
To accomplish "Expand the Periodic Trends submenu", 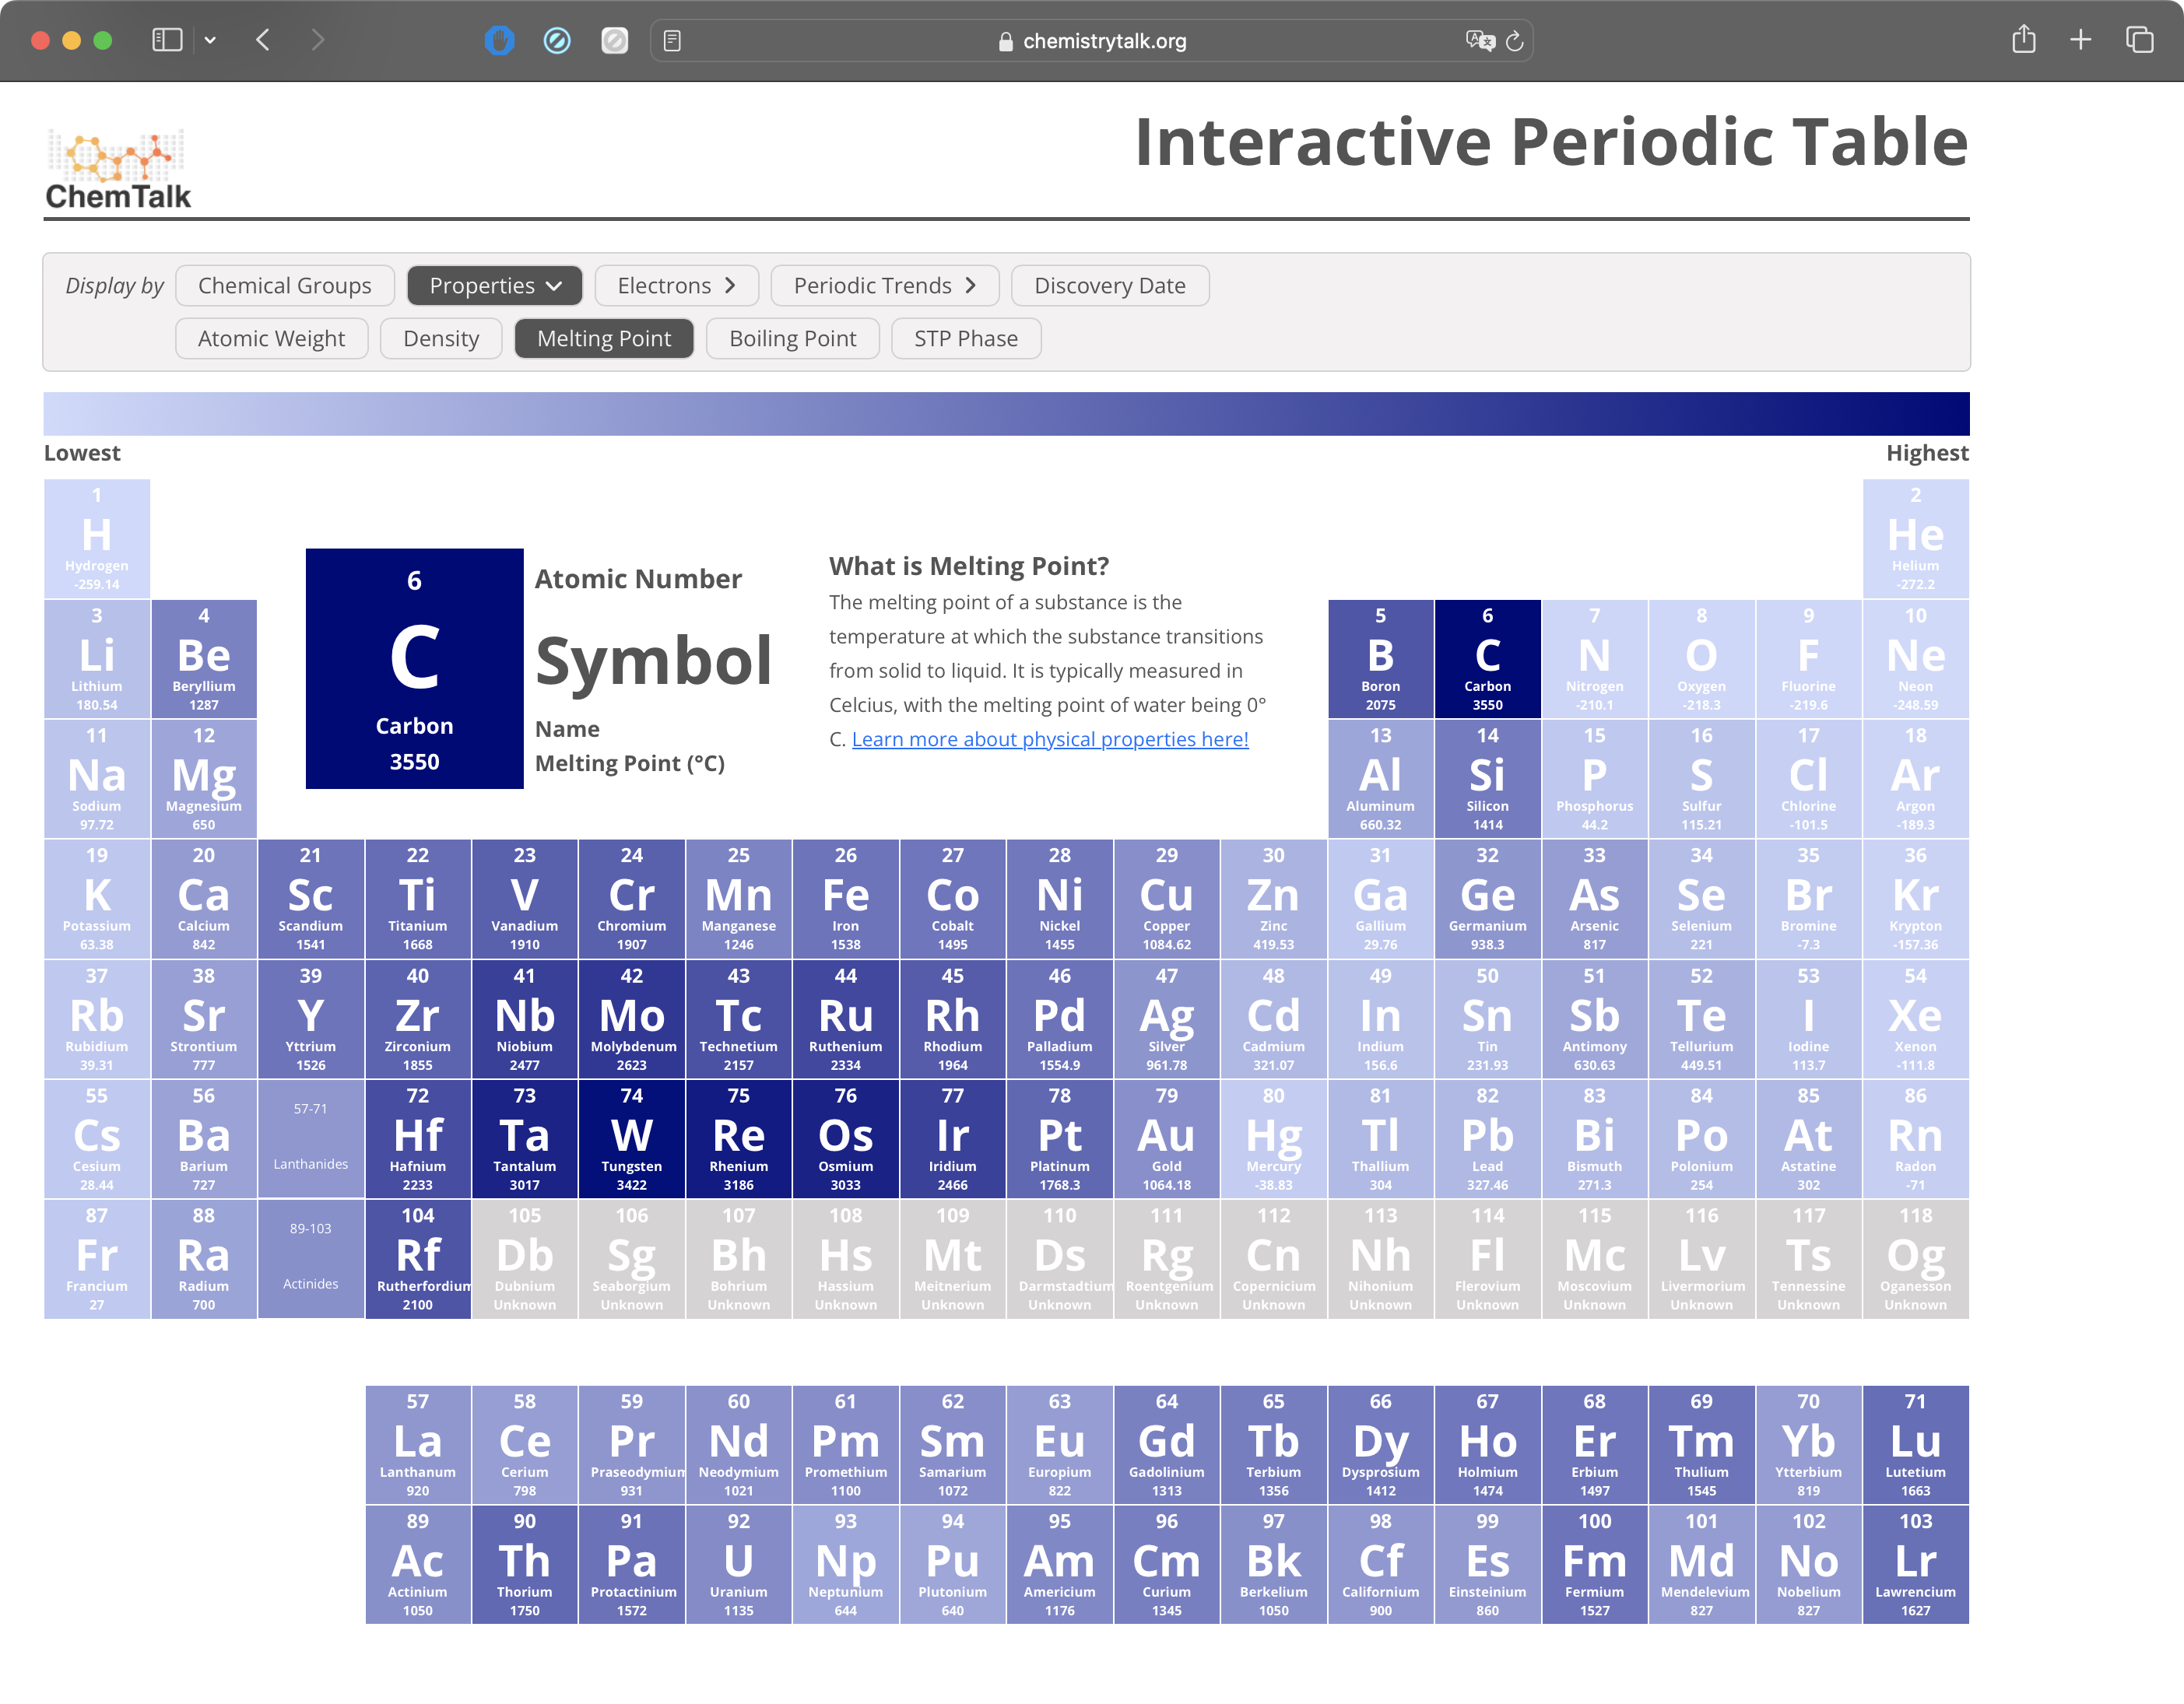I will 884,286.
